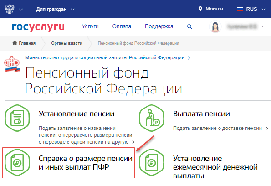This screenshot has height=186, width=271.
Task: Go to the Главная breadcrumb
Action: click(27, 43)
